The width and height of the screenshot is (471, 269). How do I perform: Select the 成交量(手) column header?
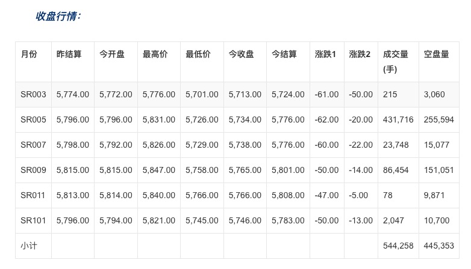click(x=396, y=61)
